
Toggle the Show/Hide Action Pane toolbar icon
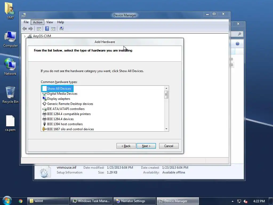coord(53,29)
